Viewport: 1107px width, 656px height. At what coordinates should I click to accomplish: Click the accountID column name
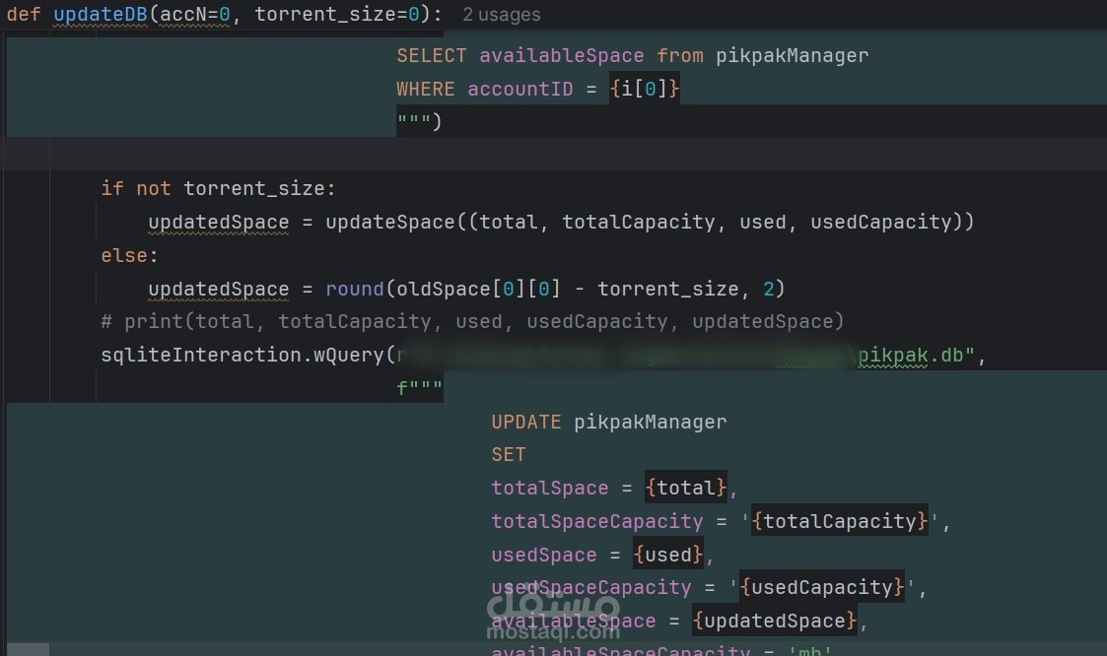coord(520,89)
